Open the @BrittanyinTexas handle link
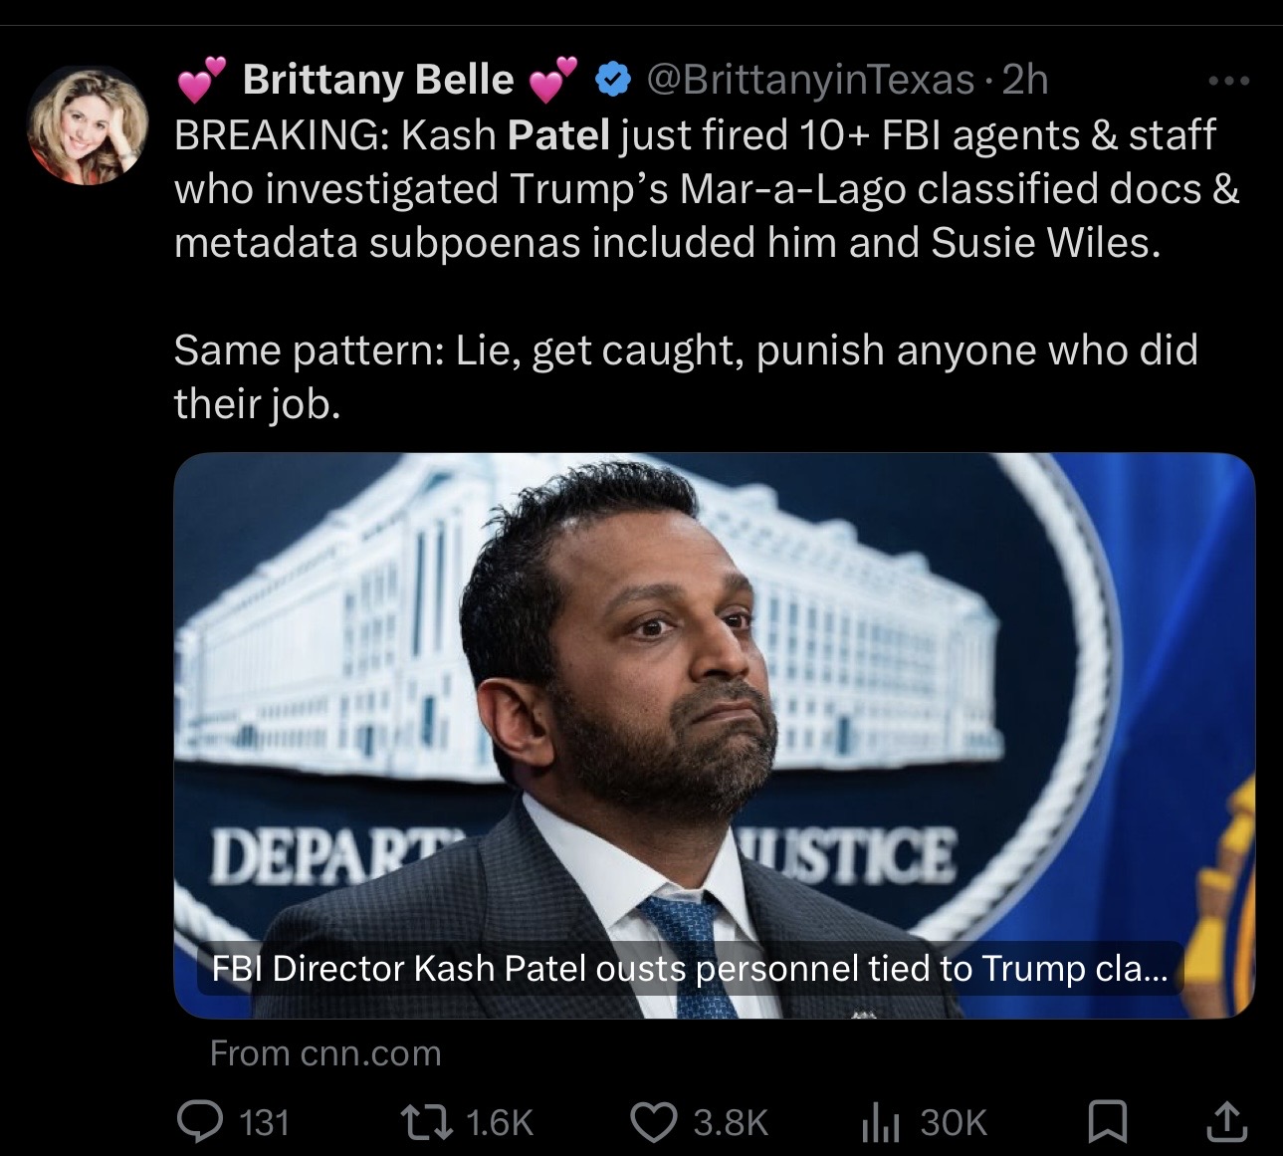The image size is (1283, 1156). click(811, 79)
